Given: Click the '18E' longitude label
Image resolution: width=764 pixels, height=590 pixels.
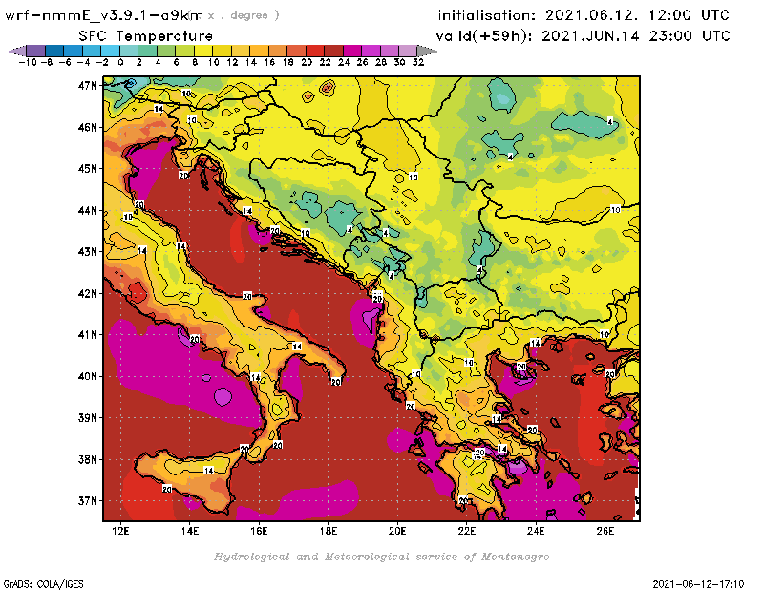Looking at the screenshot, I should coord(328,531).
